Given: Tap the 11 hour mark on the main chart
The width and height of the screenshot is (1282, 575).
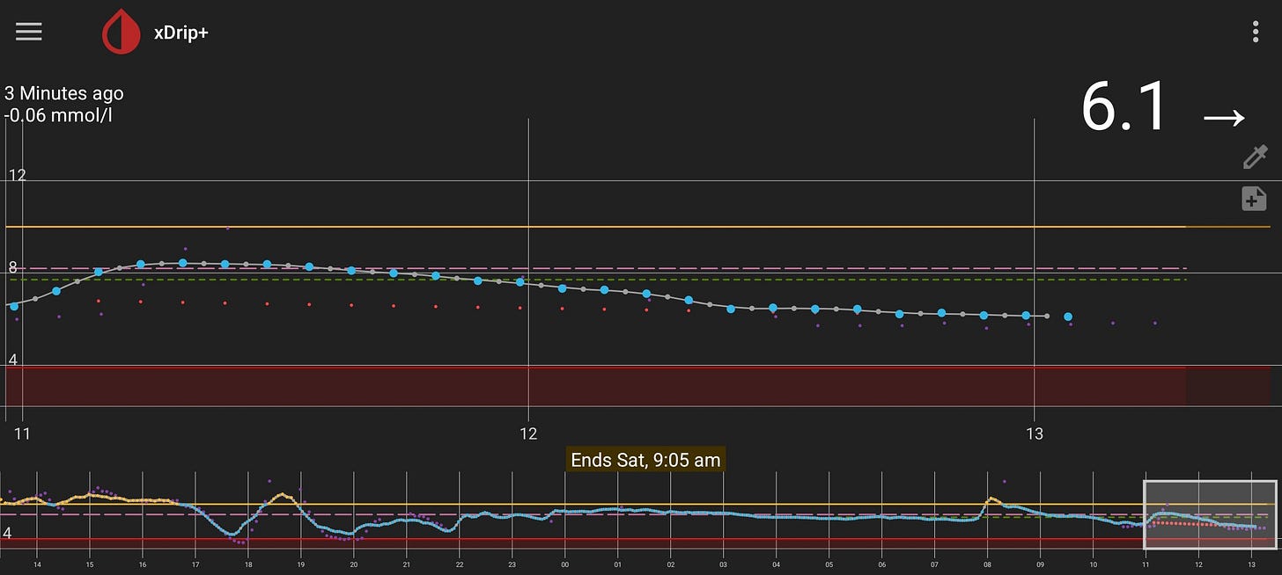Looking at the screenshot, I should tap(23, 433).
